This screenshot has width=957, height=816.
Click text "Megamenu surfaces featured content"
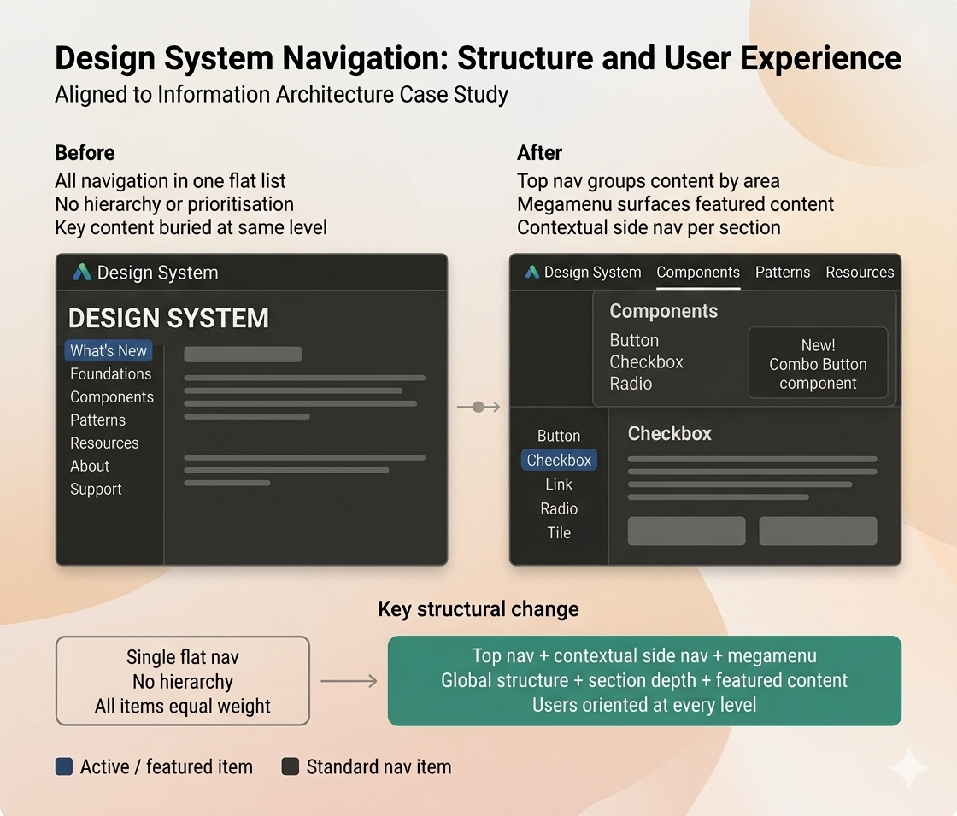(x=675, y=204)
